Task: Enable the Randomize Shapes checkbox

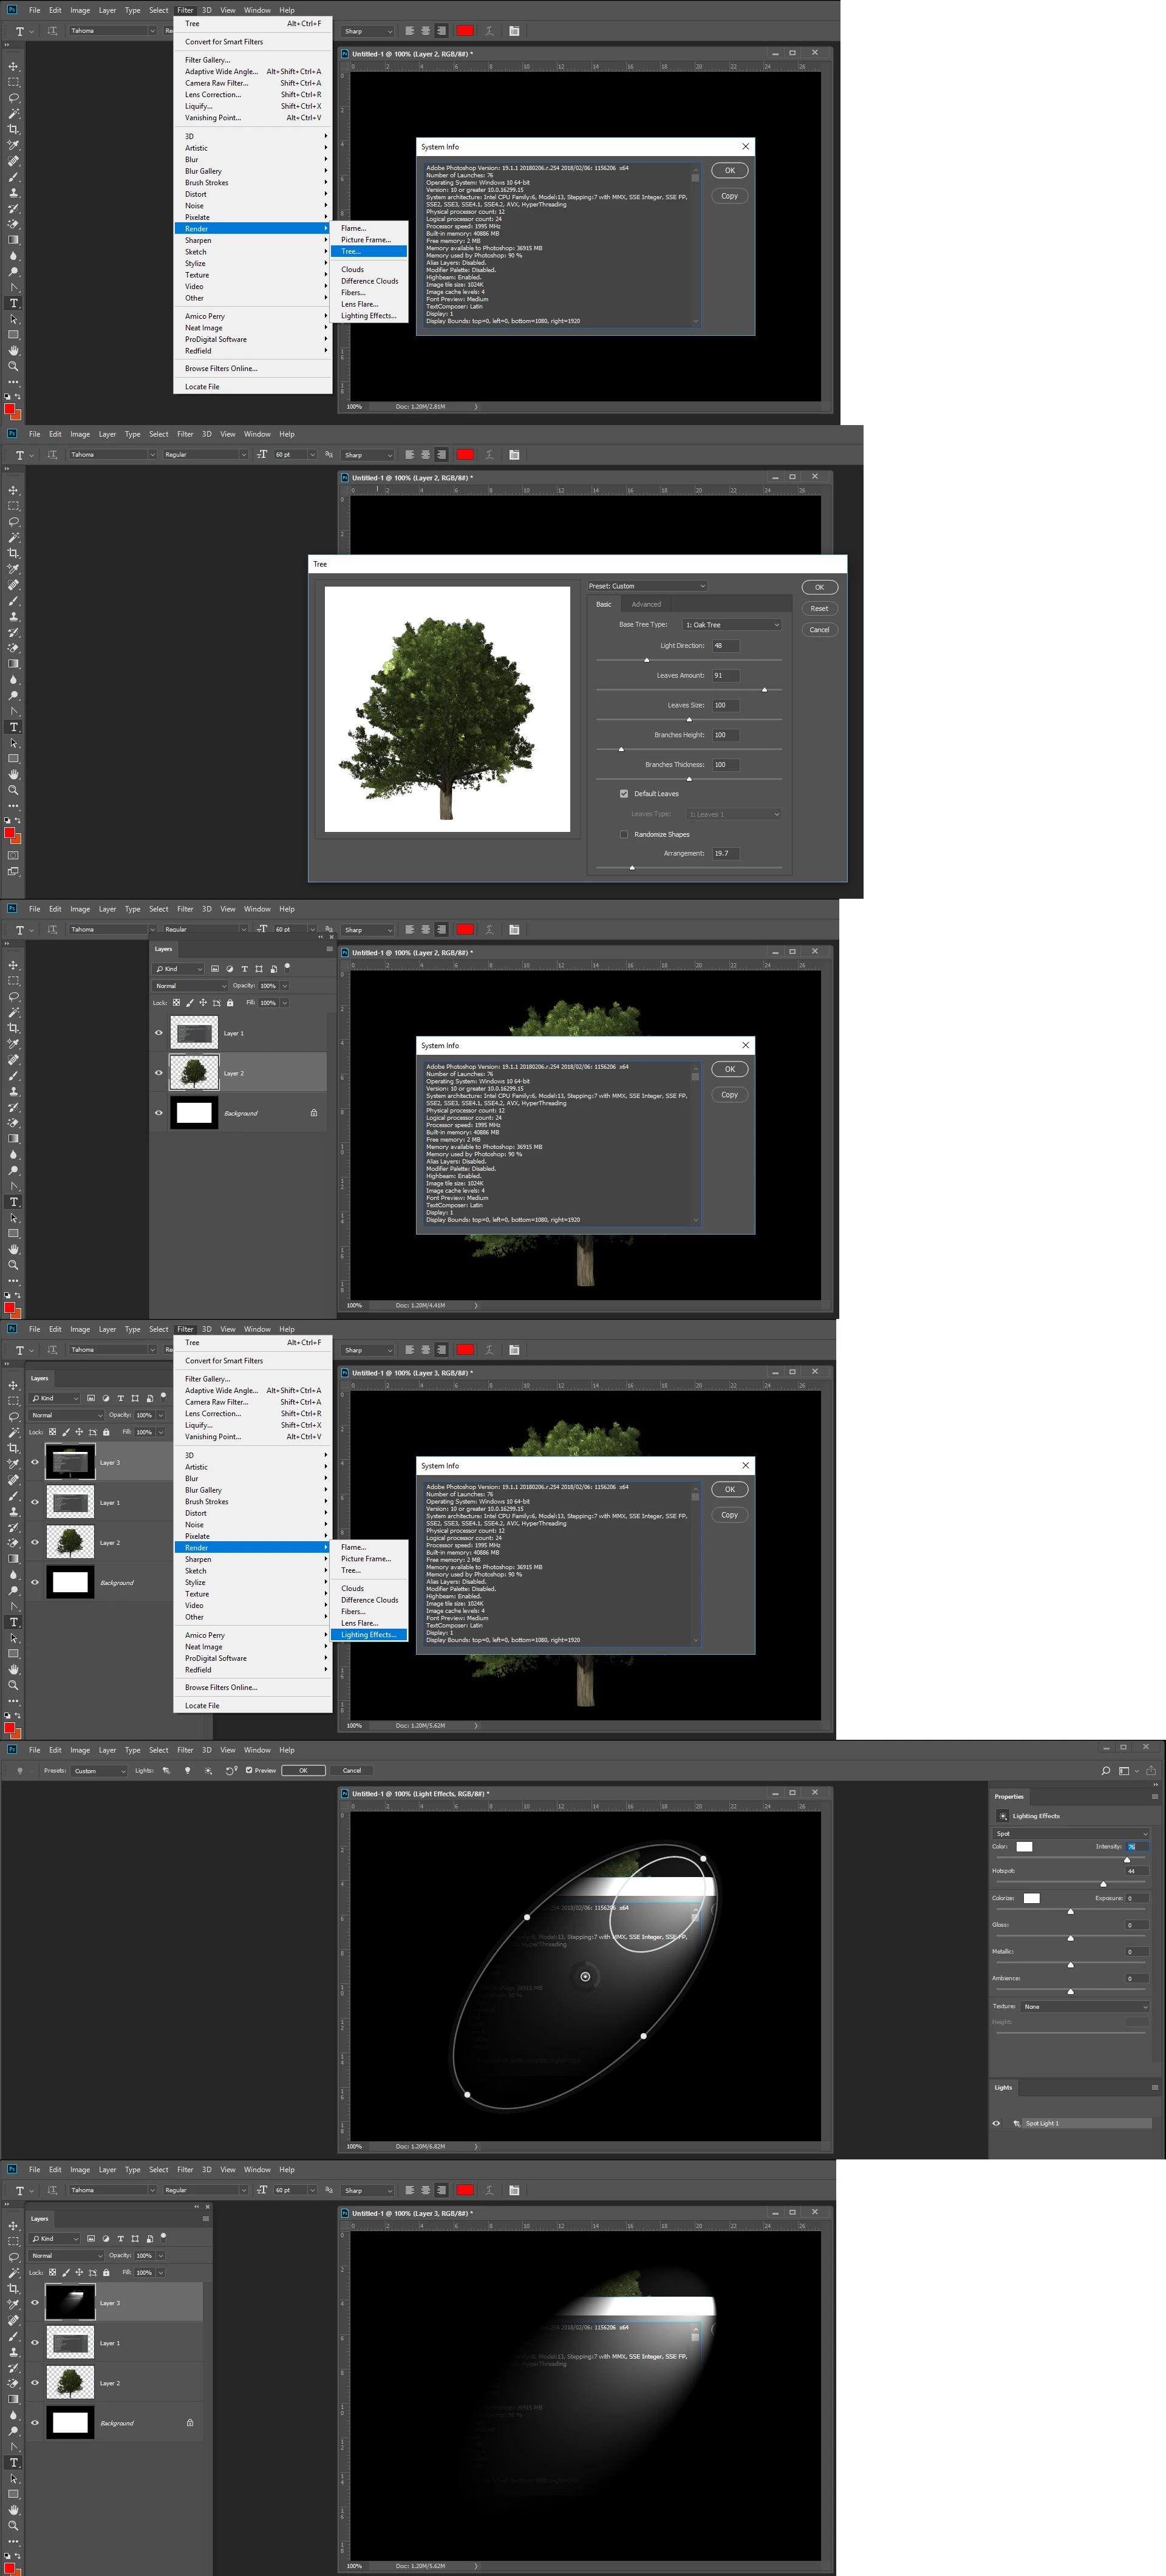Action: point(624,834)
